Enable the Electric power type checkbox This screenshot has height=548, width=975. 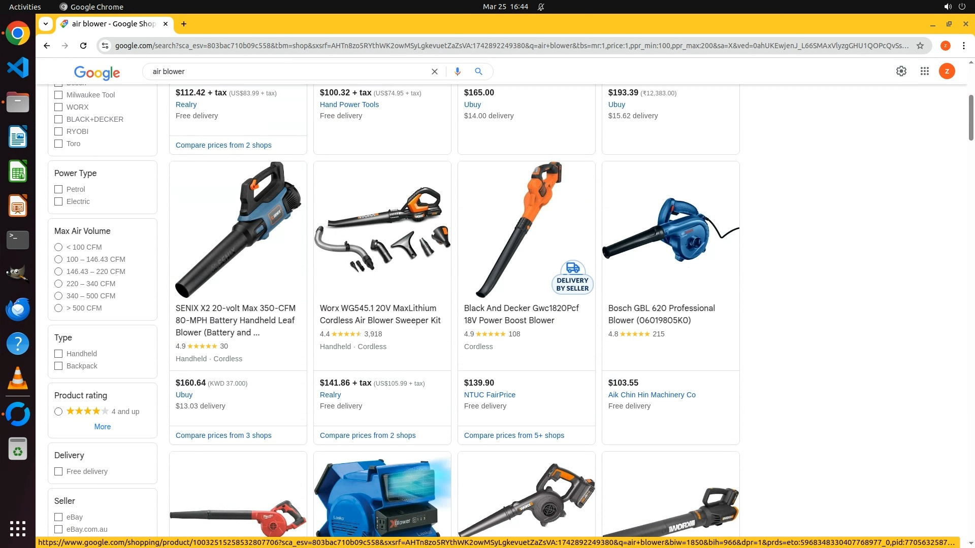pyautogui.click(x=58, y=201)
